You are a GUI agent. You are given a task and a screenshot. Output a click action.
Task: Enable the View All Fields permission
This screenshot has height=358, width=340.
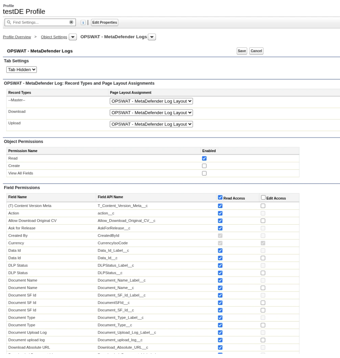[x=204, y=173]
